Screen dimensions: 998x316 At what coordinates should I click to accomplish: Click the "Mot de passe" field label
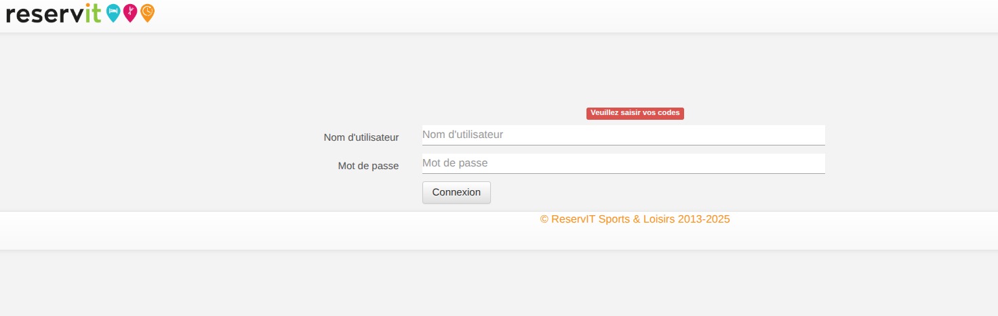(x=368, y=166)
